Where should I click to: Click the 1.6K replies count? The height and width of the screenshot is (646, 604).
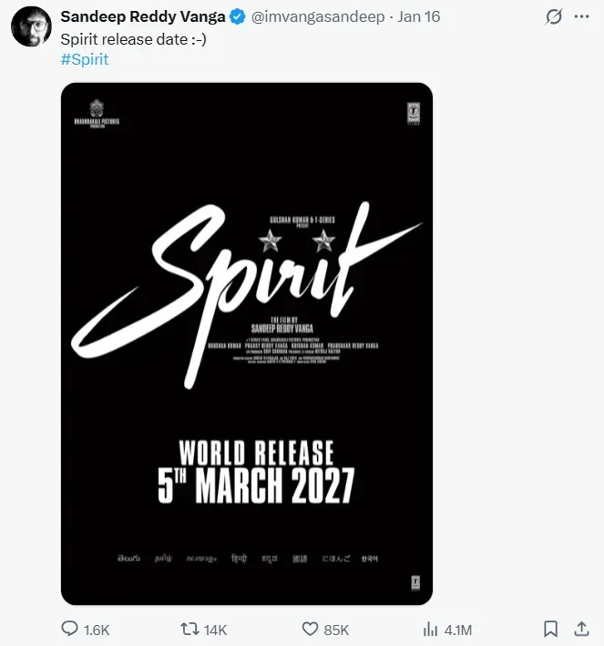click(97, 630)
